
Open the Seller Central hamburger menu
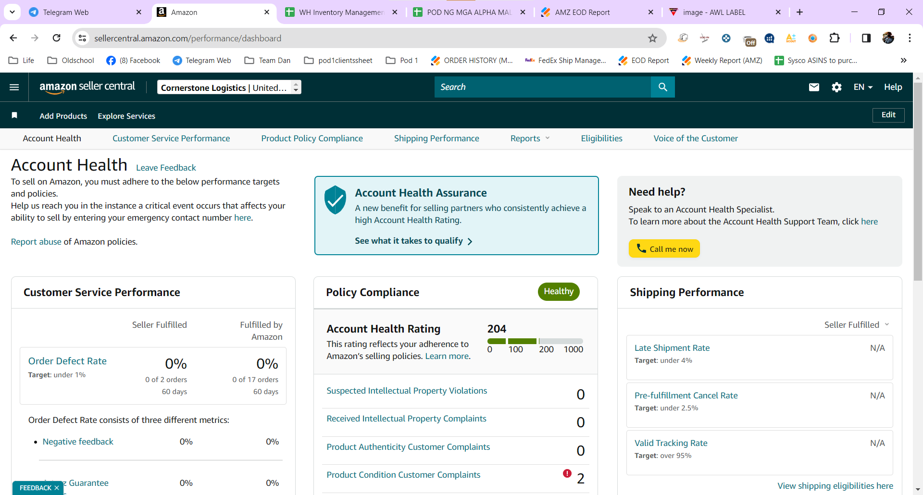14,87
